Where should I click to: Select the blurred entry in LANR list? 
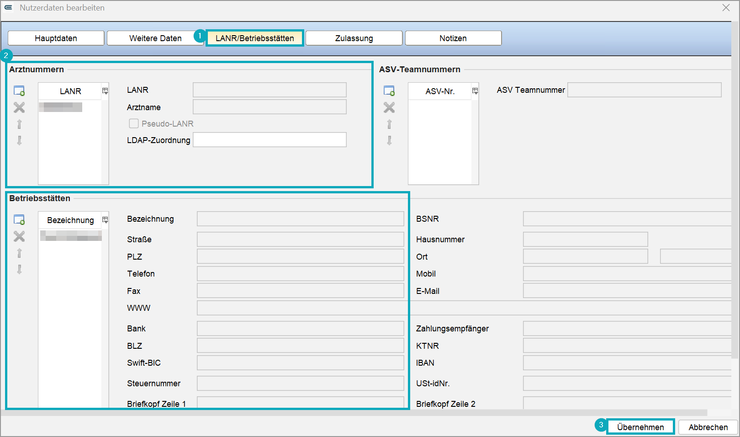coord(60,107)
